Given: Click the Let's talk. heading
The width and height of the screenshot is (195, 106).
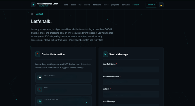Looking at the screenshot, I should [41, 21].
